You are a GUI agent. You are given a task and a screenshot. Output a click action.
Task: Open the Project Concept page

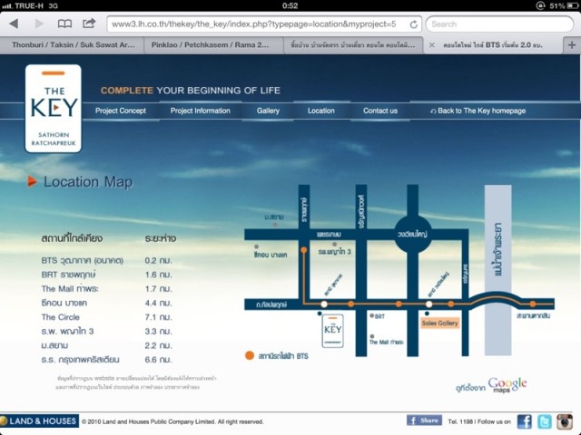[x=121, y=111]
